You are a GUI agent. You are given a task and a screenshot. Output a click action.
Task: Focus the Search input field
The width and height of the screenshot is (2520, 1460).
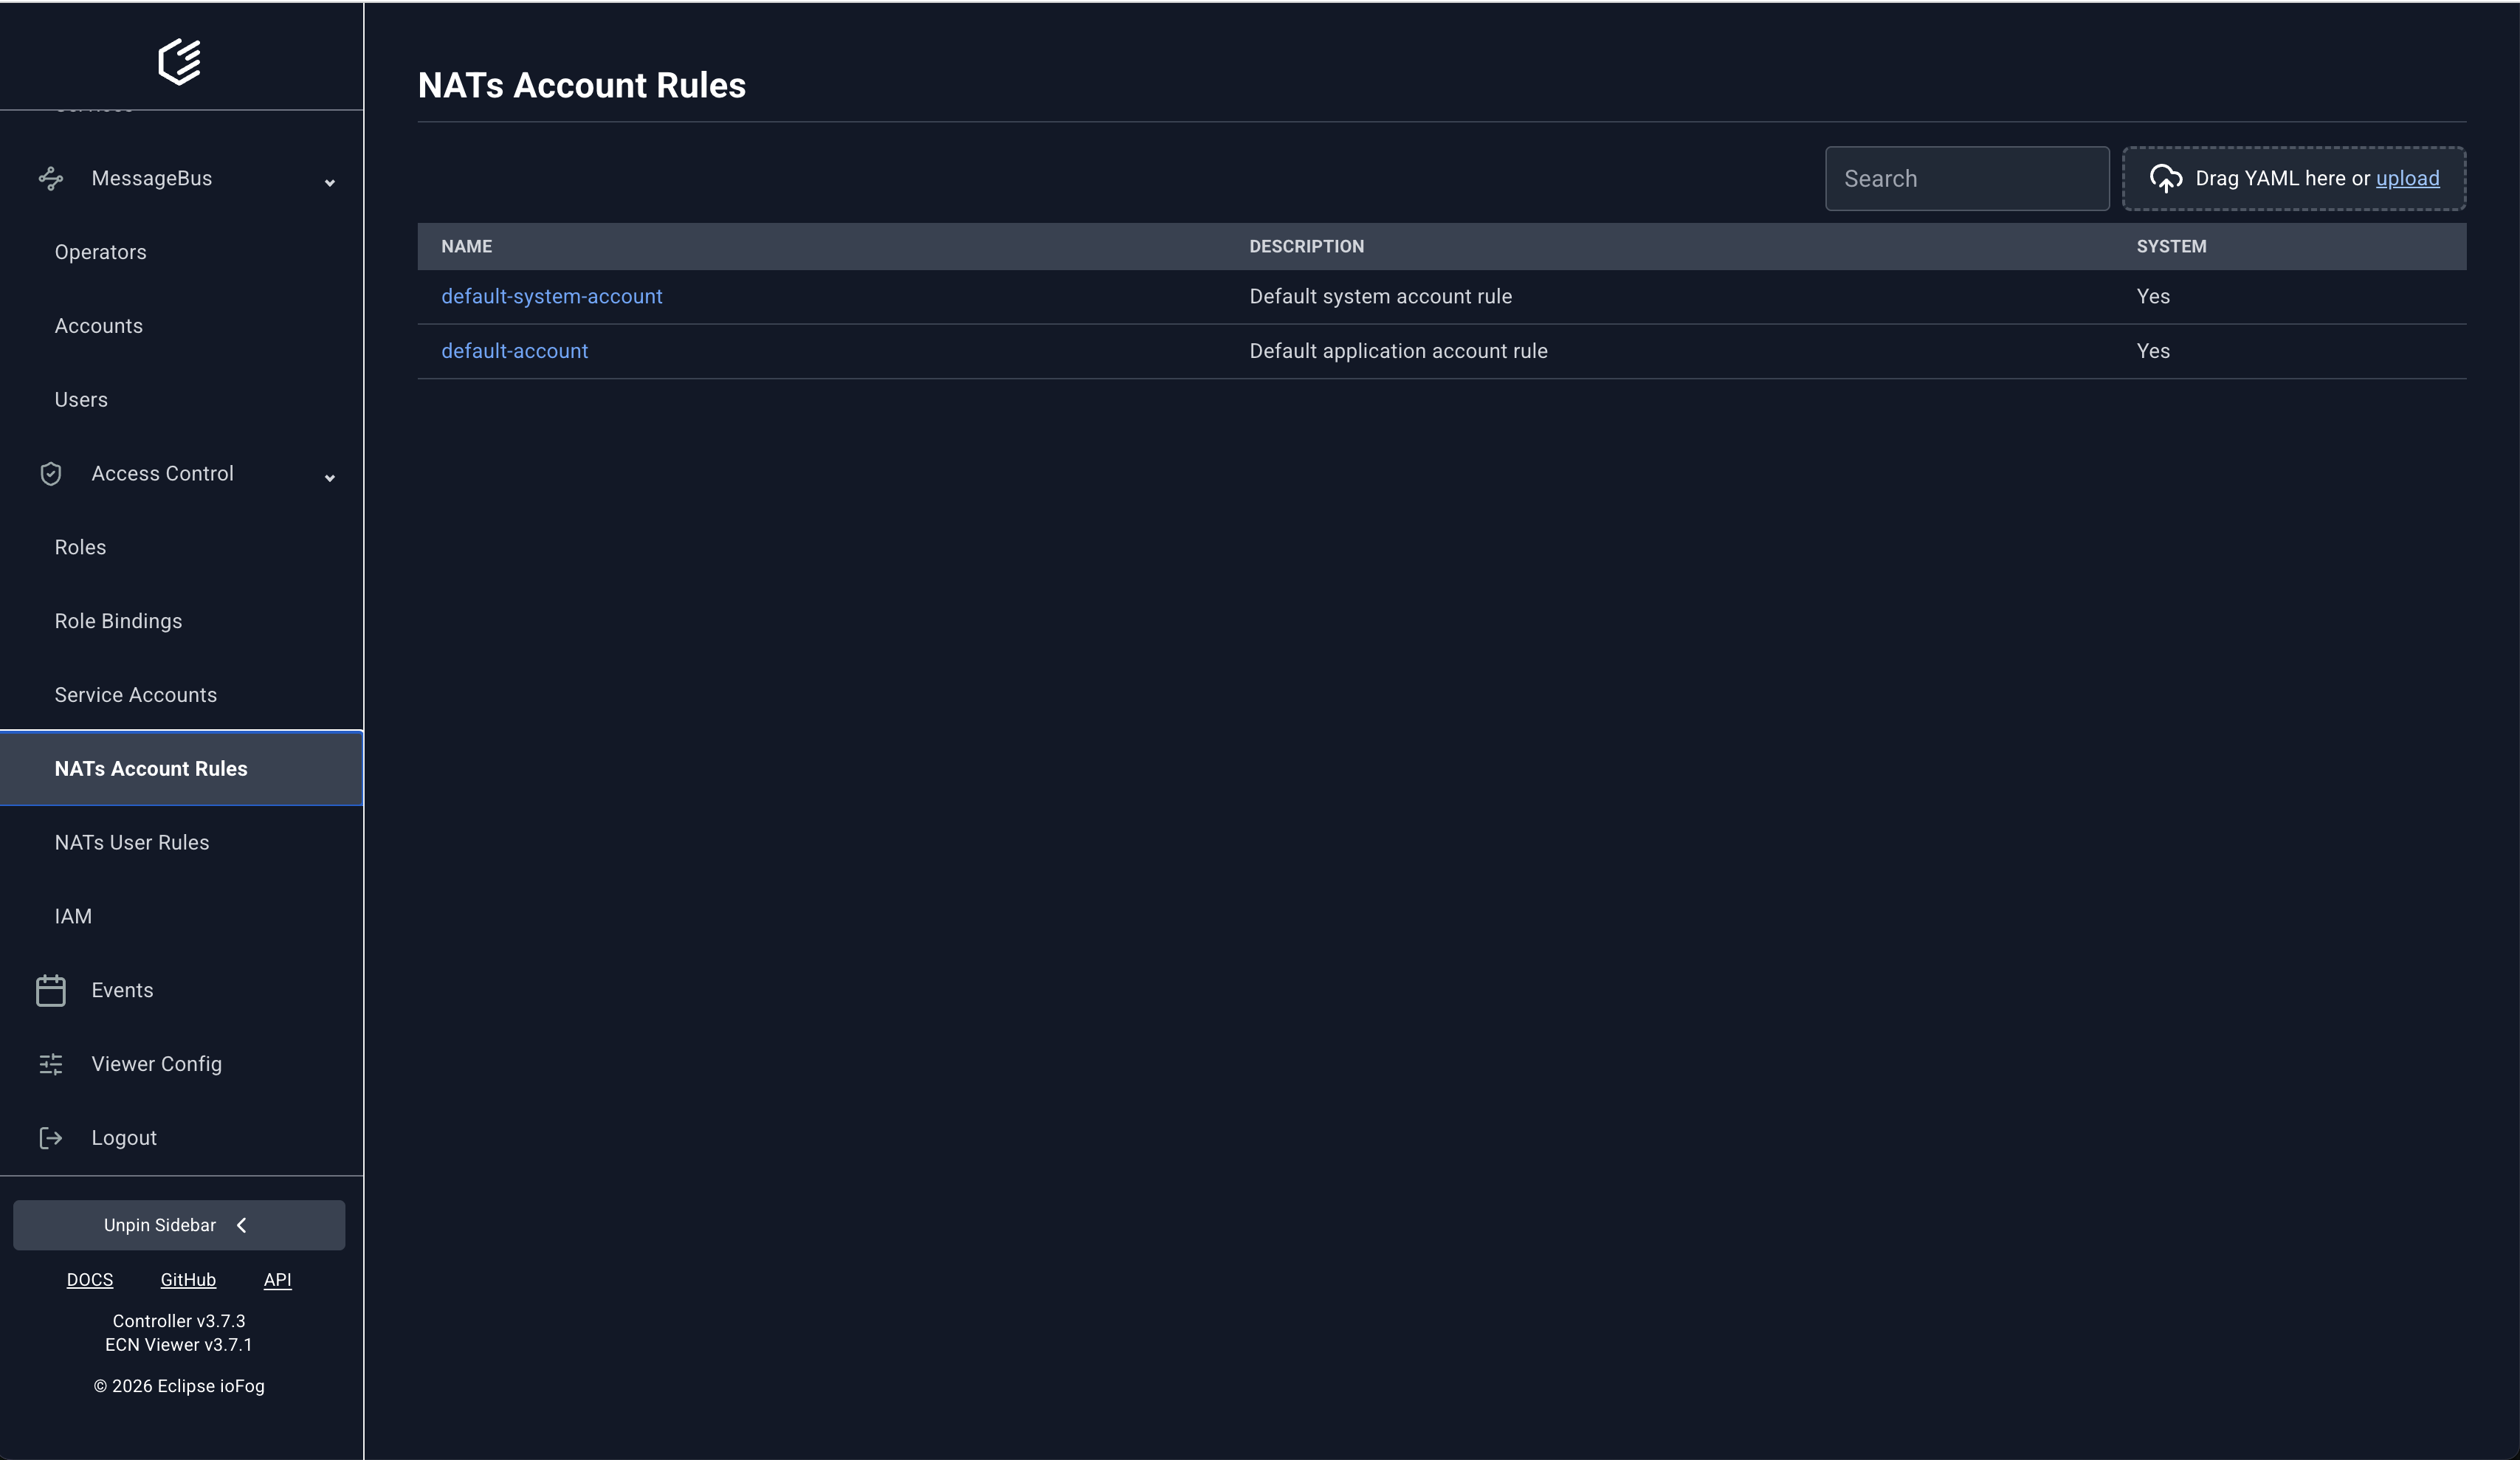1966,179
